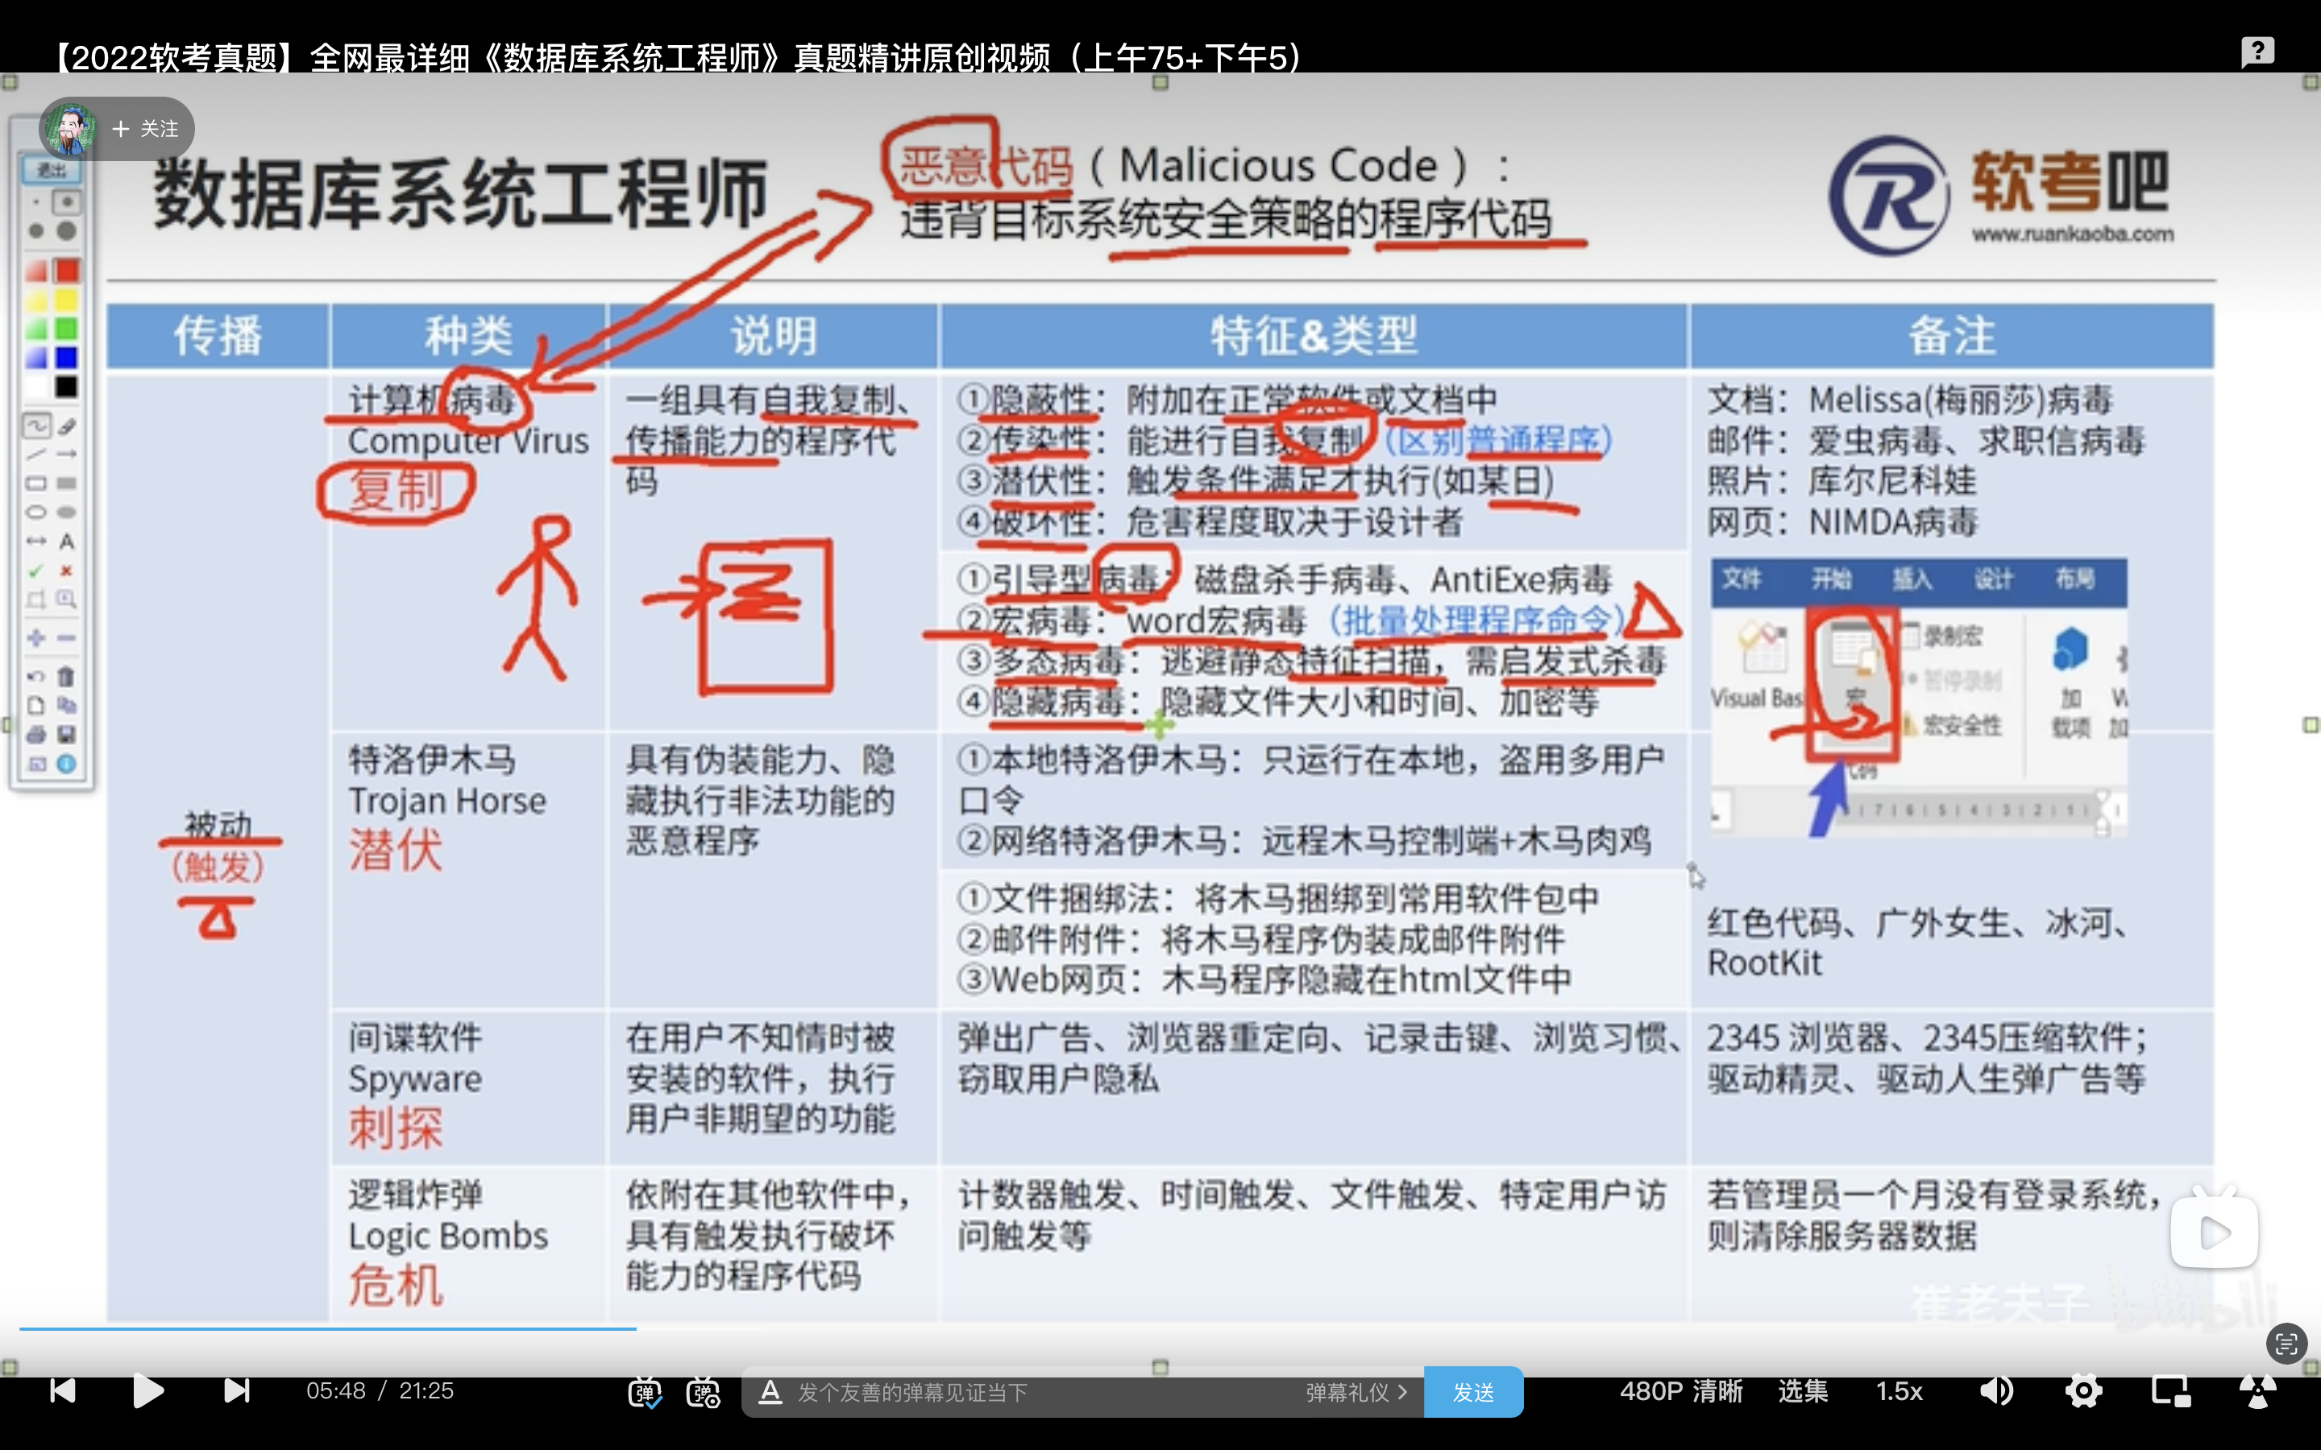2321x1450 pixels.
Task: Click the 开始 tab in the Word ribbon image
Action: click(1832, 579)
